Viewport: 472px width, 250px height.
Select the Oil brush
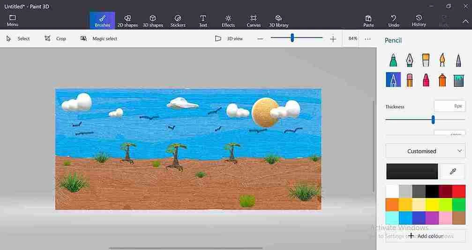426,60
